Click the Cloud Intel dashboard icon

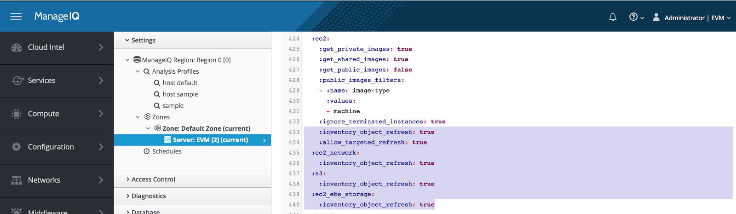click(x=17, y=47)
